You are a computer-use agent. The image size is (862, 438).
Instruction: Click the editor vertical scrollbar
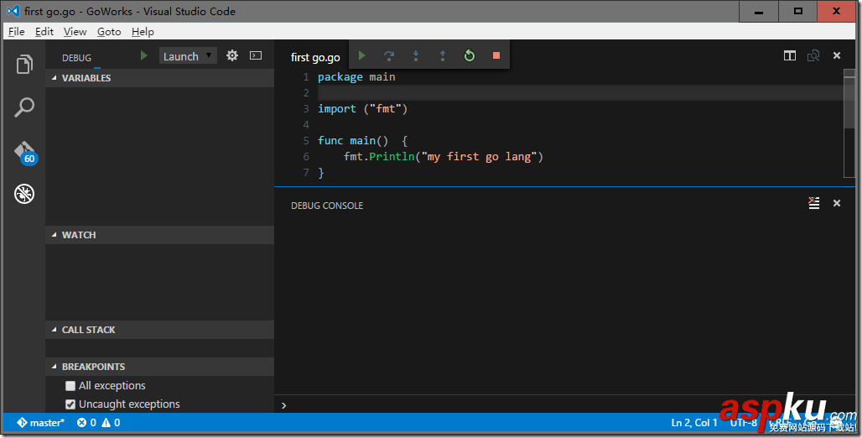pos(849,123)
